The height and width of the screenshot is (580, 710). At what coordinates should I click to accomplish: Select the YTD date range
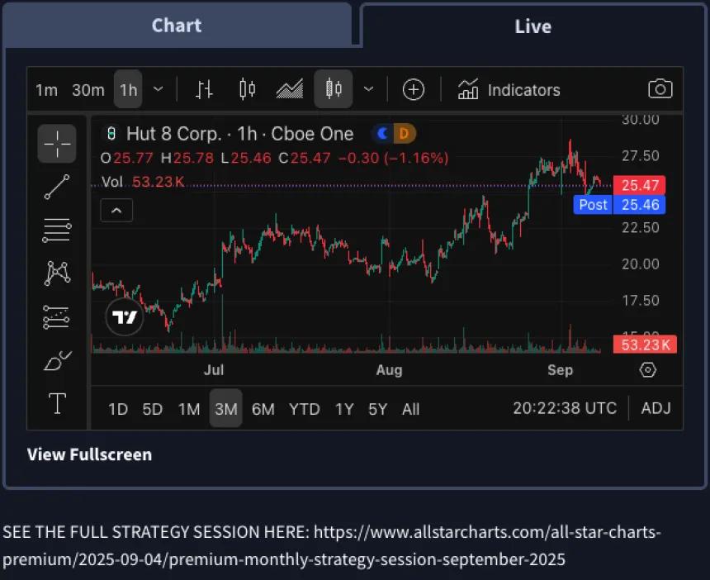coord(305,409)
